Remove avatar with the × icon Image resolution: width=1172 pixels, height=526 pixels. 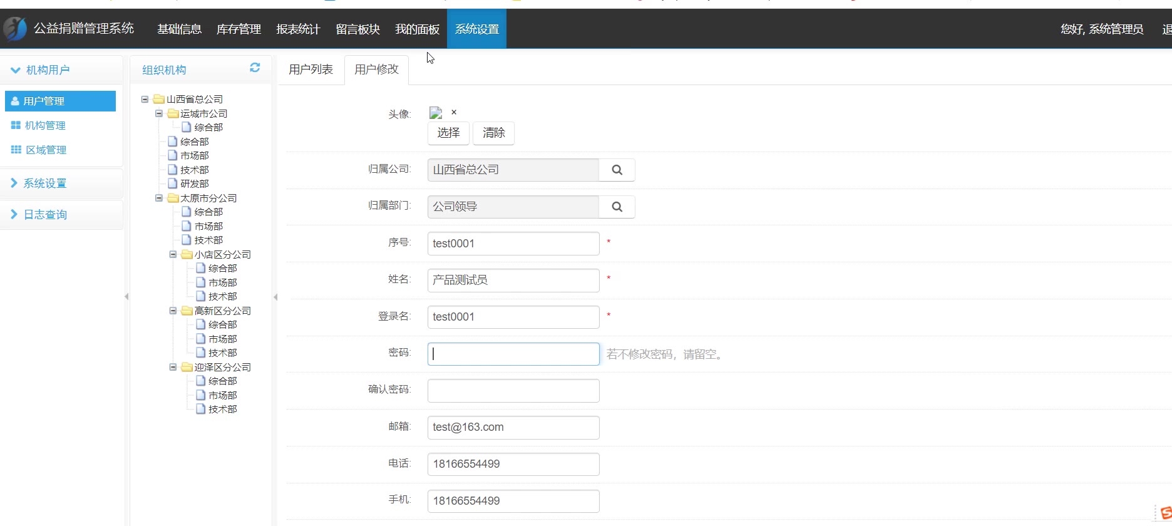coord(454,112)
